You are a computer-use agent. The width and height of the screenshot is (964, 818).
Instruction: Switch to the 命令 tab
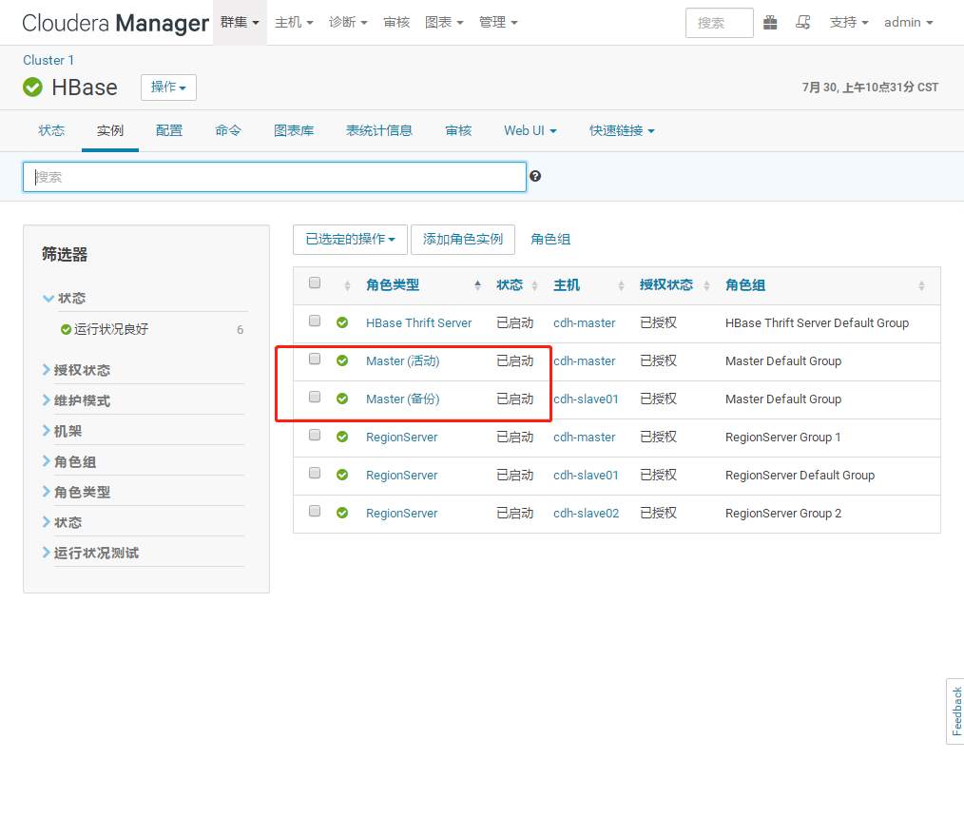coord(228,131)
